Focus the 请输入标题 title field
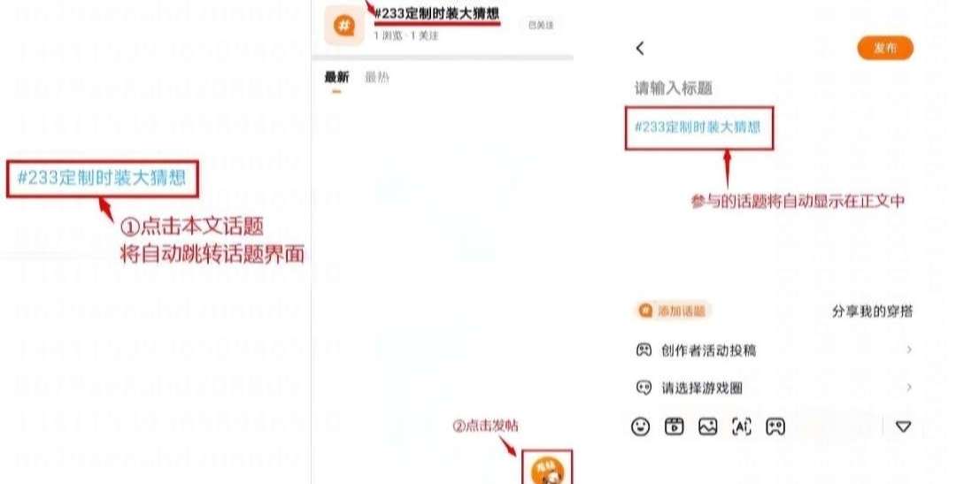Image resolution: width=956 pixels, height=484 pixels. (674, 88)
